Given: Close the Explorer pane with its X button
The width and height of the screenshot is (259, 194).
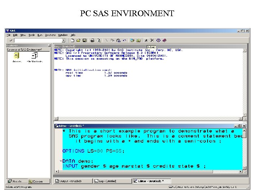Looking at the screenshot, I should [x=49, y=45].
